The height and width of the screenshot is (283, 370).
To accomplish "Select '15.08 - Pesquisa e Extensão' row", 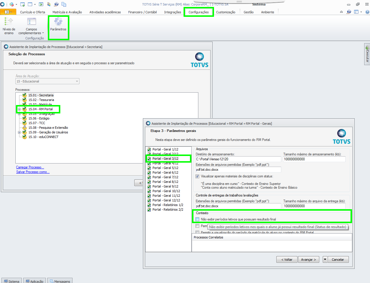I will coord(48,128).
